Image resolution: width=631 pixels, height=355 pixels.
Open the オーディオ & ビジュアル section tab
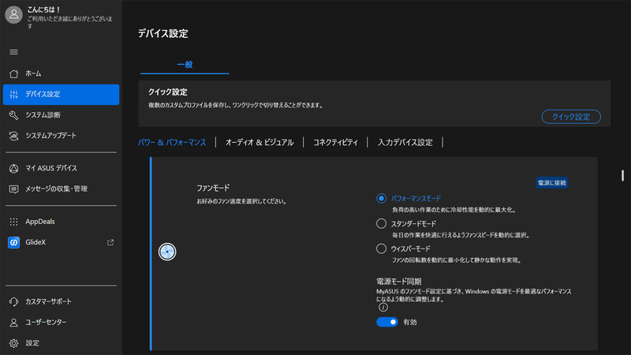coord(259,143)
